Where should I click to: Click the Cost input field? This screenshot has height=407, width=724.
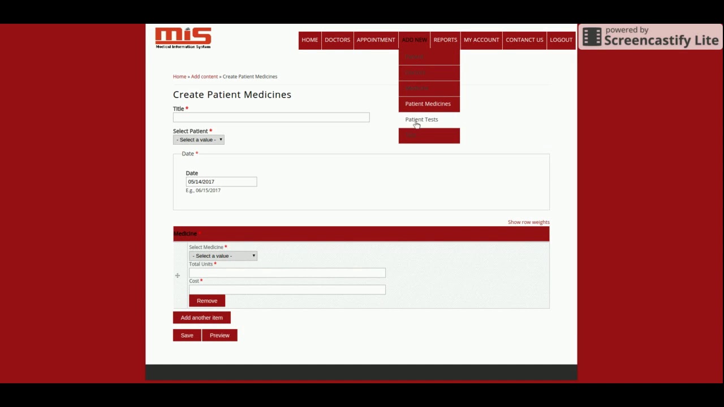click(287, 290)
